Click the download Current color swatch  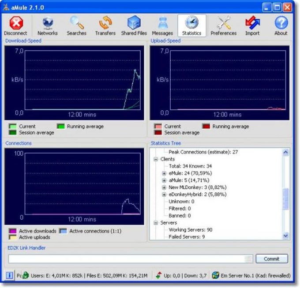tap(13, 127)
